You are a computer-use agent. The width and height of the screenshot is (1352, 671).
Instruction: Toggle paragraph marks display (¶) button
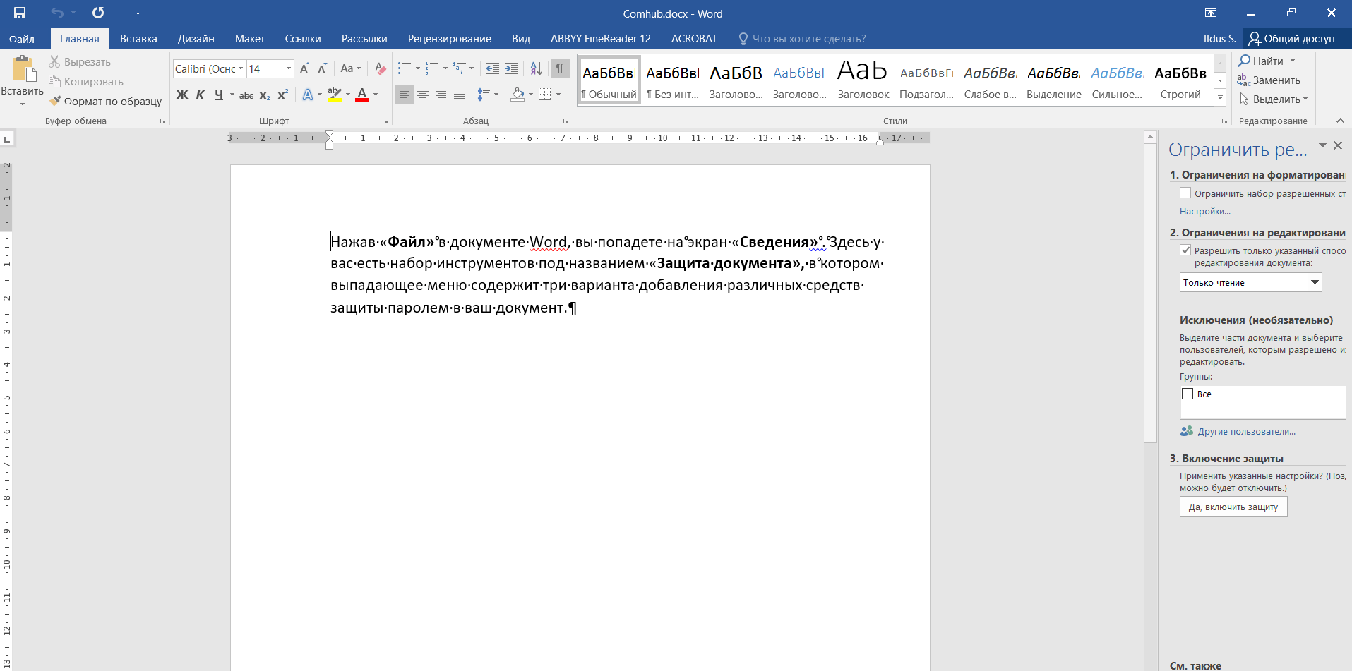(x=560, y=68)
